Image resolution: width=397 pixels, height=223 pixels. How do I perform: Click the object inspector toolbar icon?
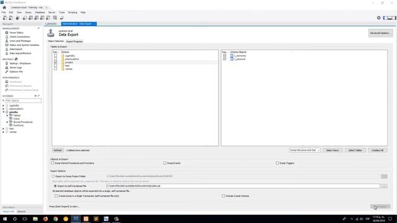click(x=17, y=18)
